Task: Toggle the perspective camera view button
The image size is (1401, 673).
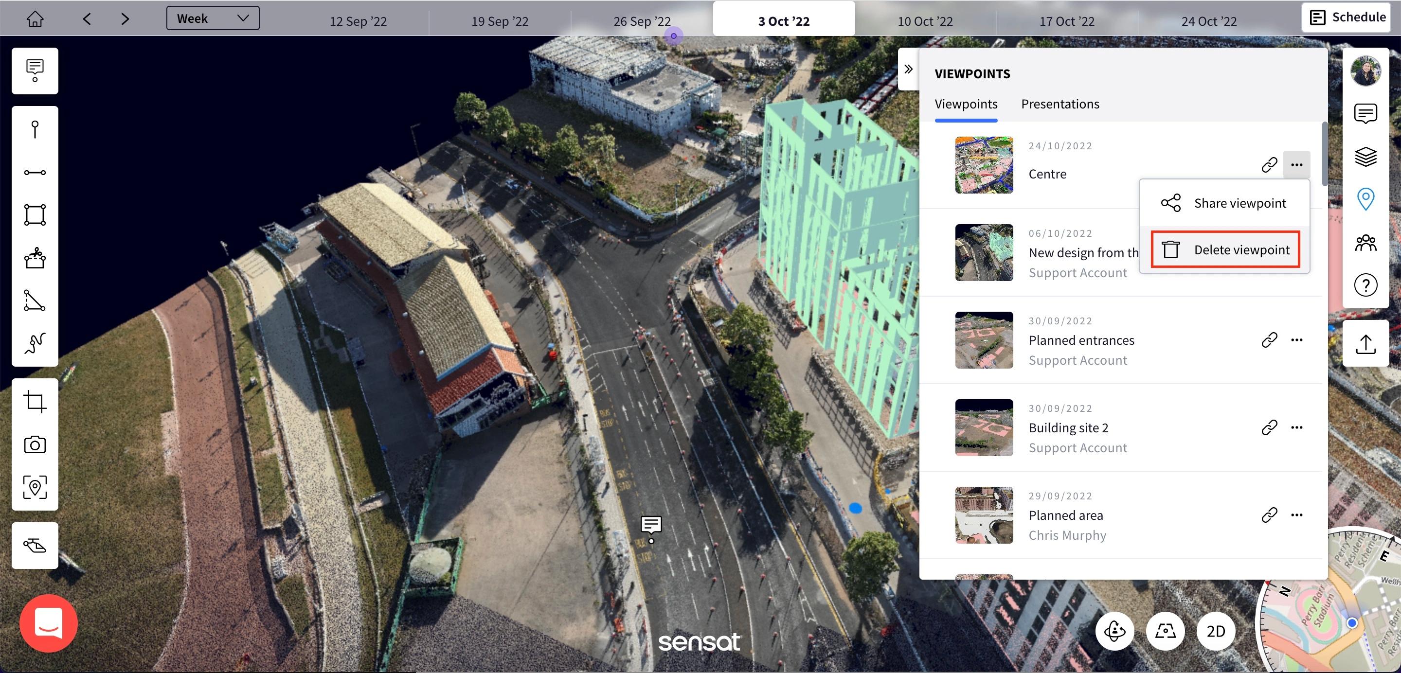Action: pos(1165,631)
